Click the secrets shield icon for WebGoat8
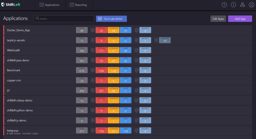The height and width of the screenshot is (139, 256). [136, 50]
